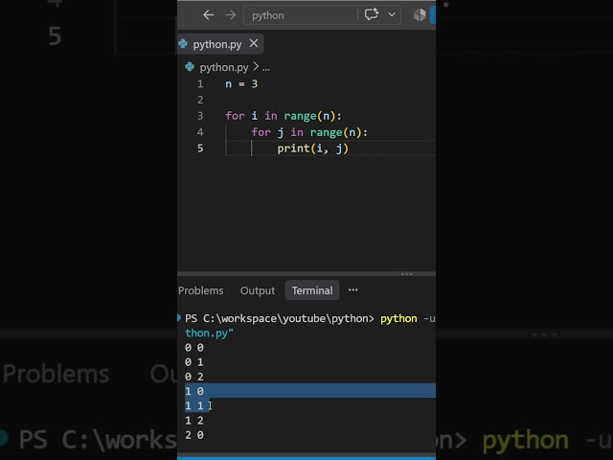
Task: Click the print(i, j) statement
Action: tap(313, 149)
